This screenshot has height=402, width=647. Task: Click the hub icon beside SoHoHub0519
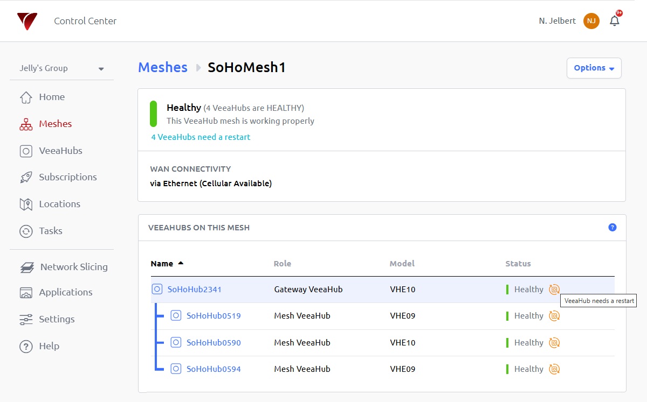tap(176, 316)
